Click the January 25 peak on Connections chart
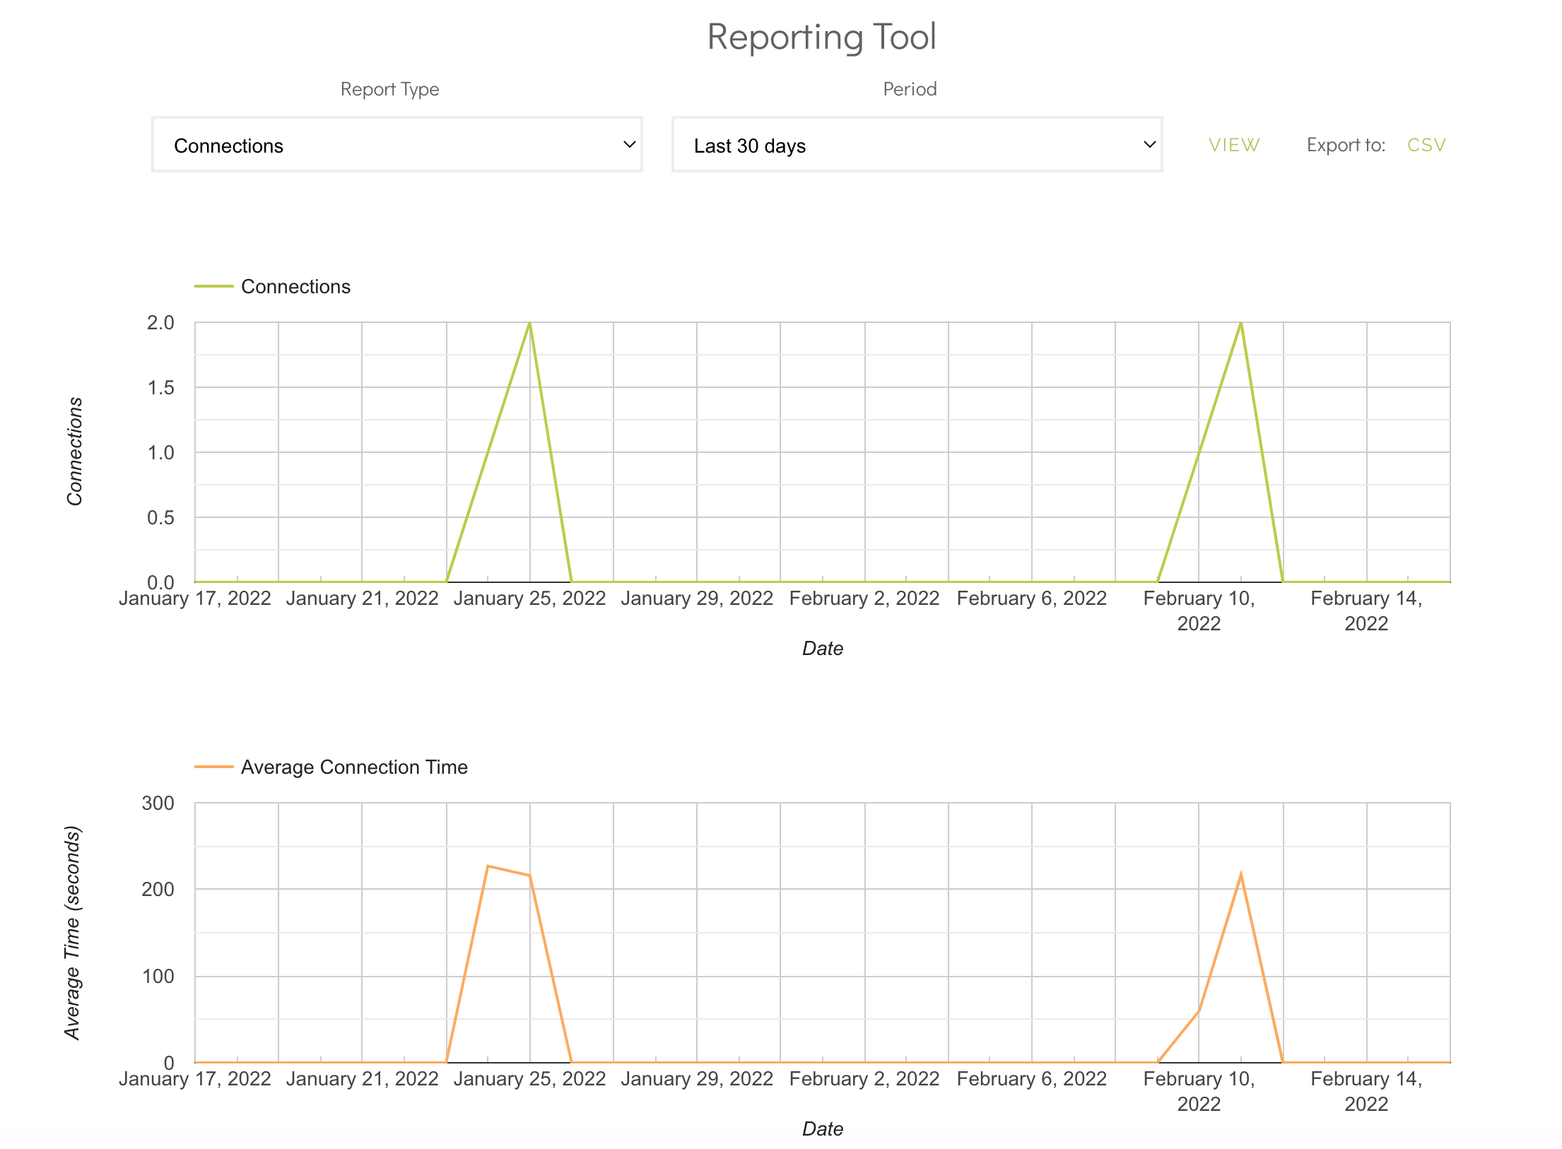Viewport: 1562px width, 1149px height. click(529, 324)
